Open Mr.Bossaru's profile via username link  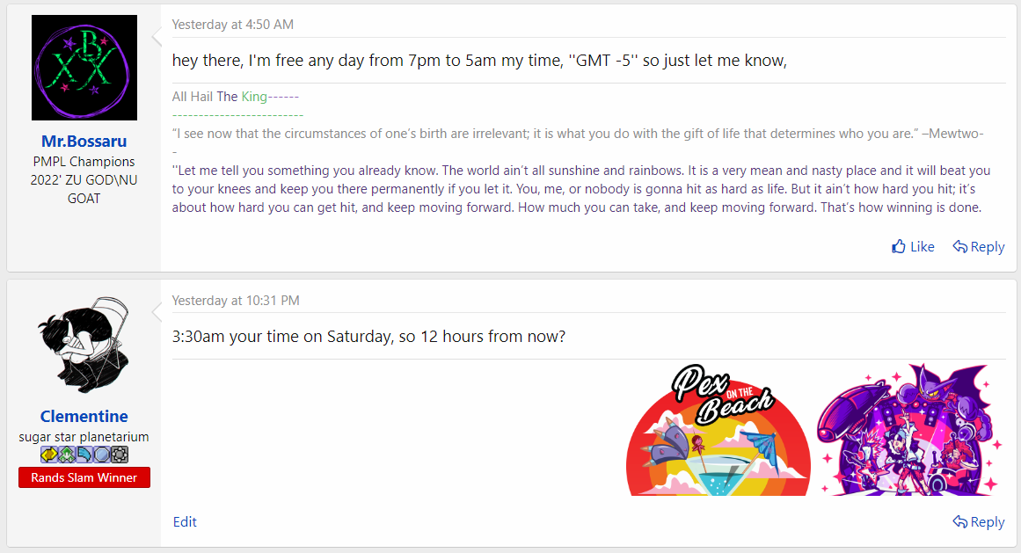(84, 142)
